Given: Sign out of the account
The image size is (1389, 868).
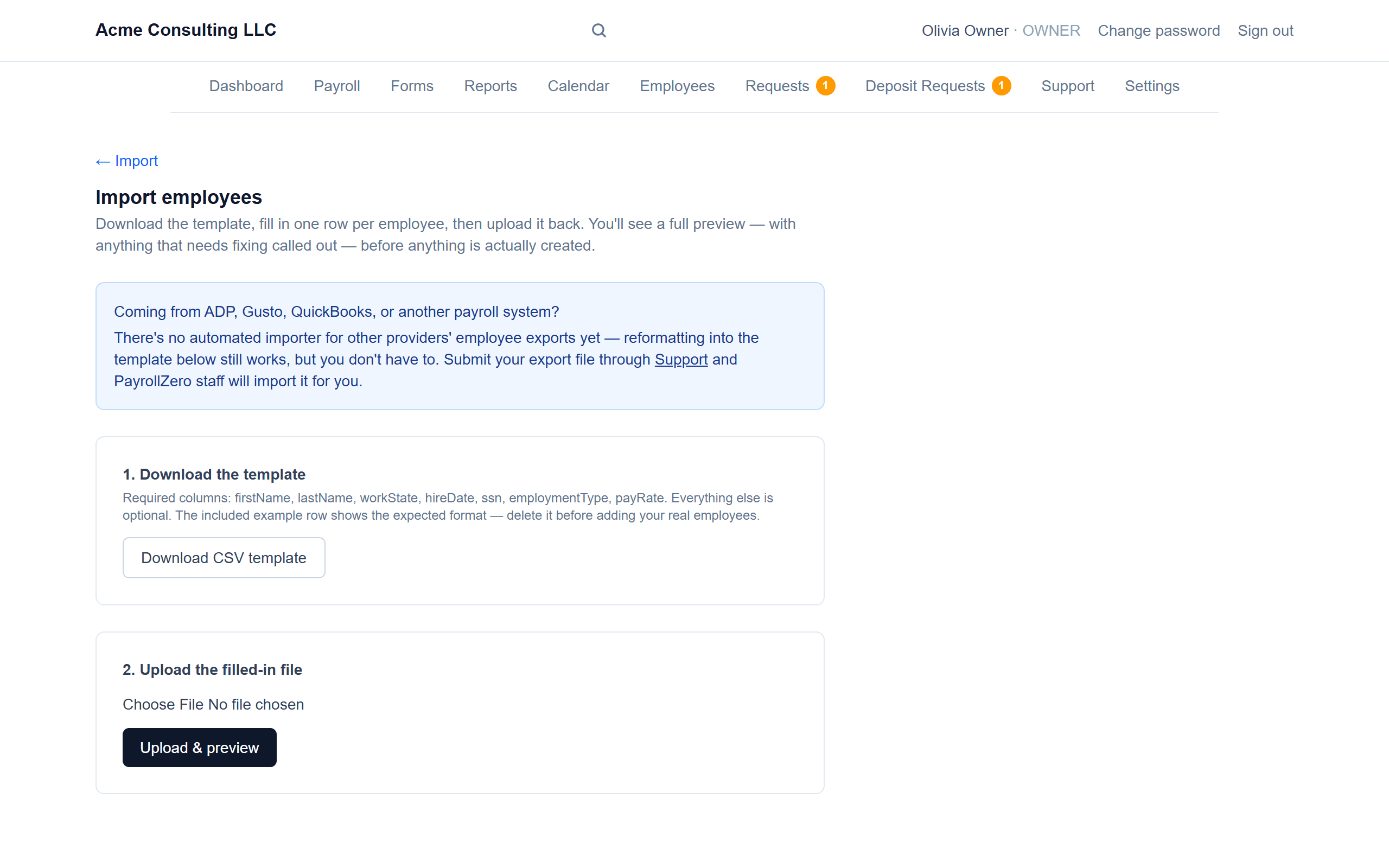Looking at the screenshot, I should click(x=1265, y=30).
